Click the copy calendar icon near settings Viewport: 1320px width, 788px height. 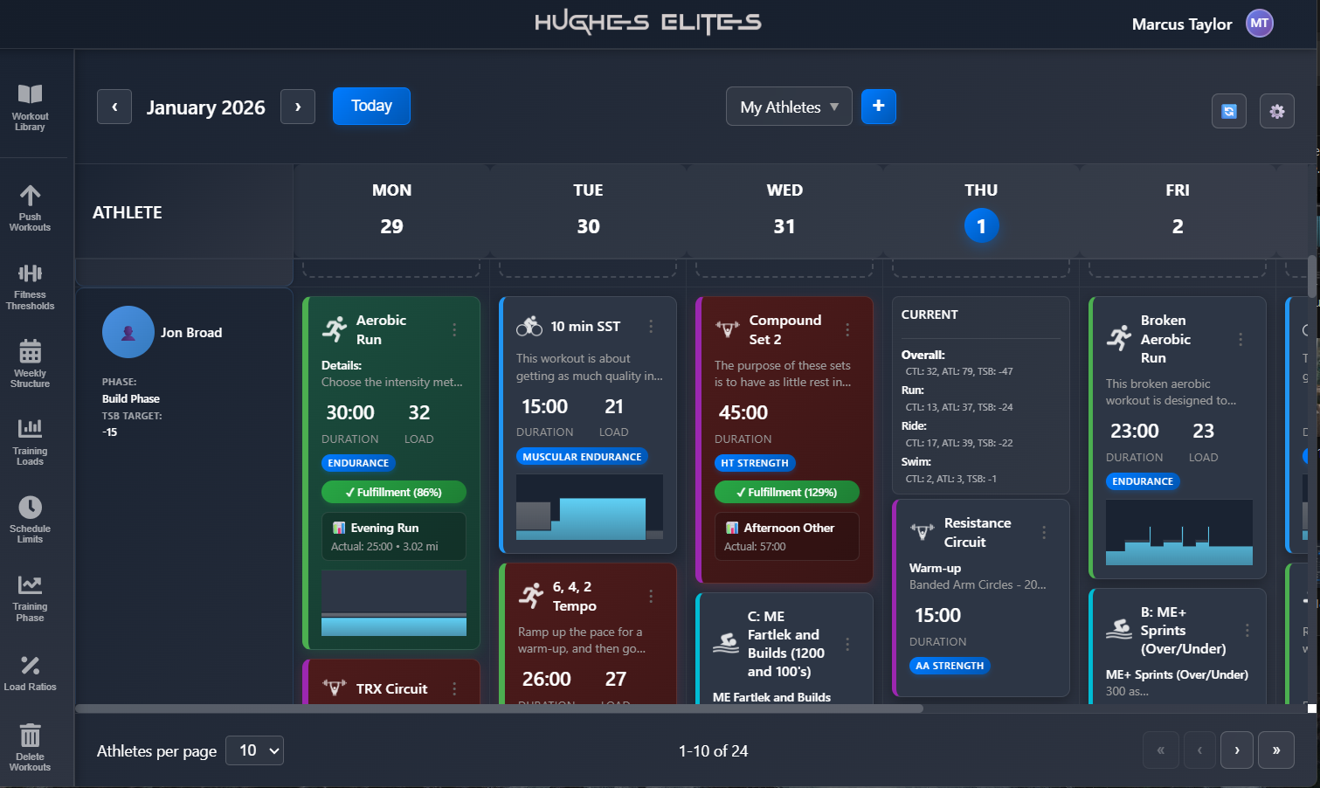[x=1229, y=111]
